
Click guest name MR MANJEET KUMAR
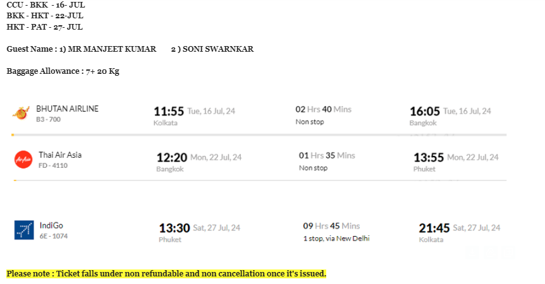pyautogui.click(x=112, y=49)
